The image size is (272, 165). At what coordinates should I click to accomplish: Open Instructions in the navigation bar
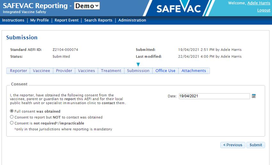coord(13,20)
